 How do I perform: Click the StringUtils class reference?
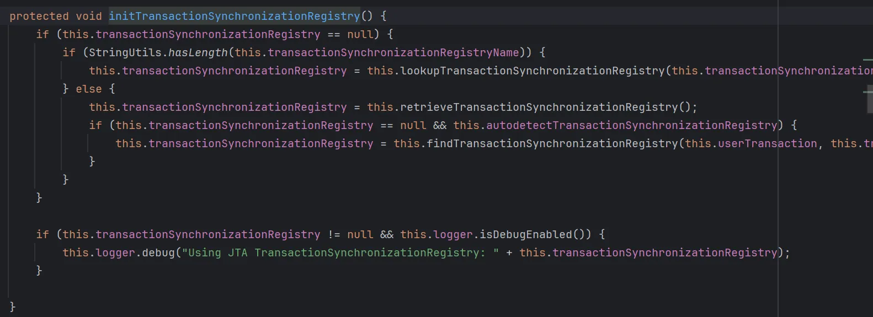125,52
